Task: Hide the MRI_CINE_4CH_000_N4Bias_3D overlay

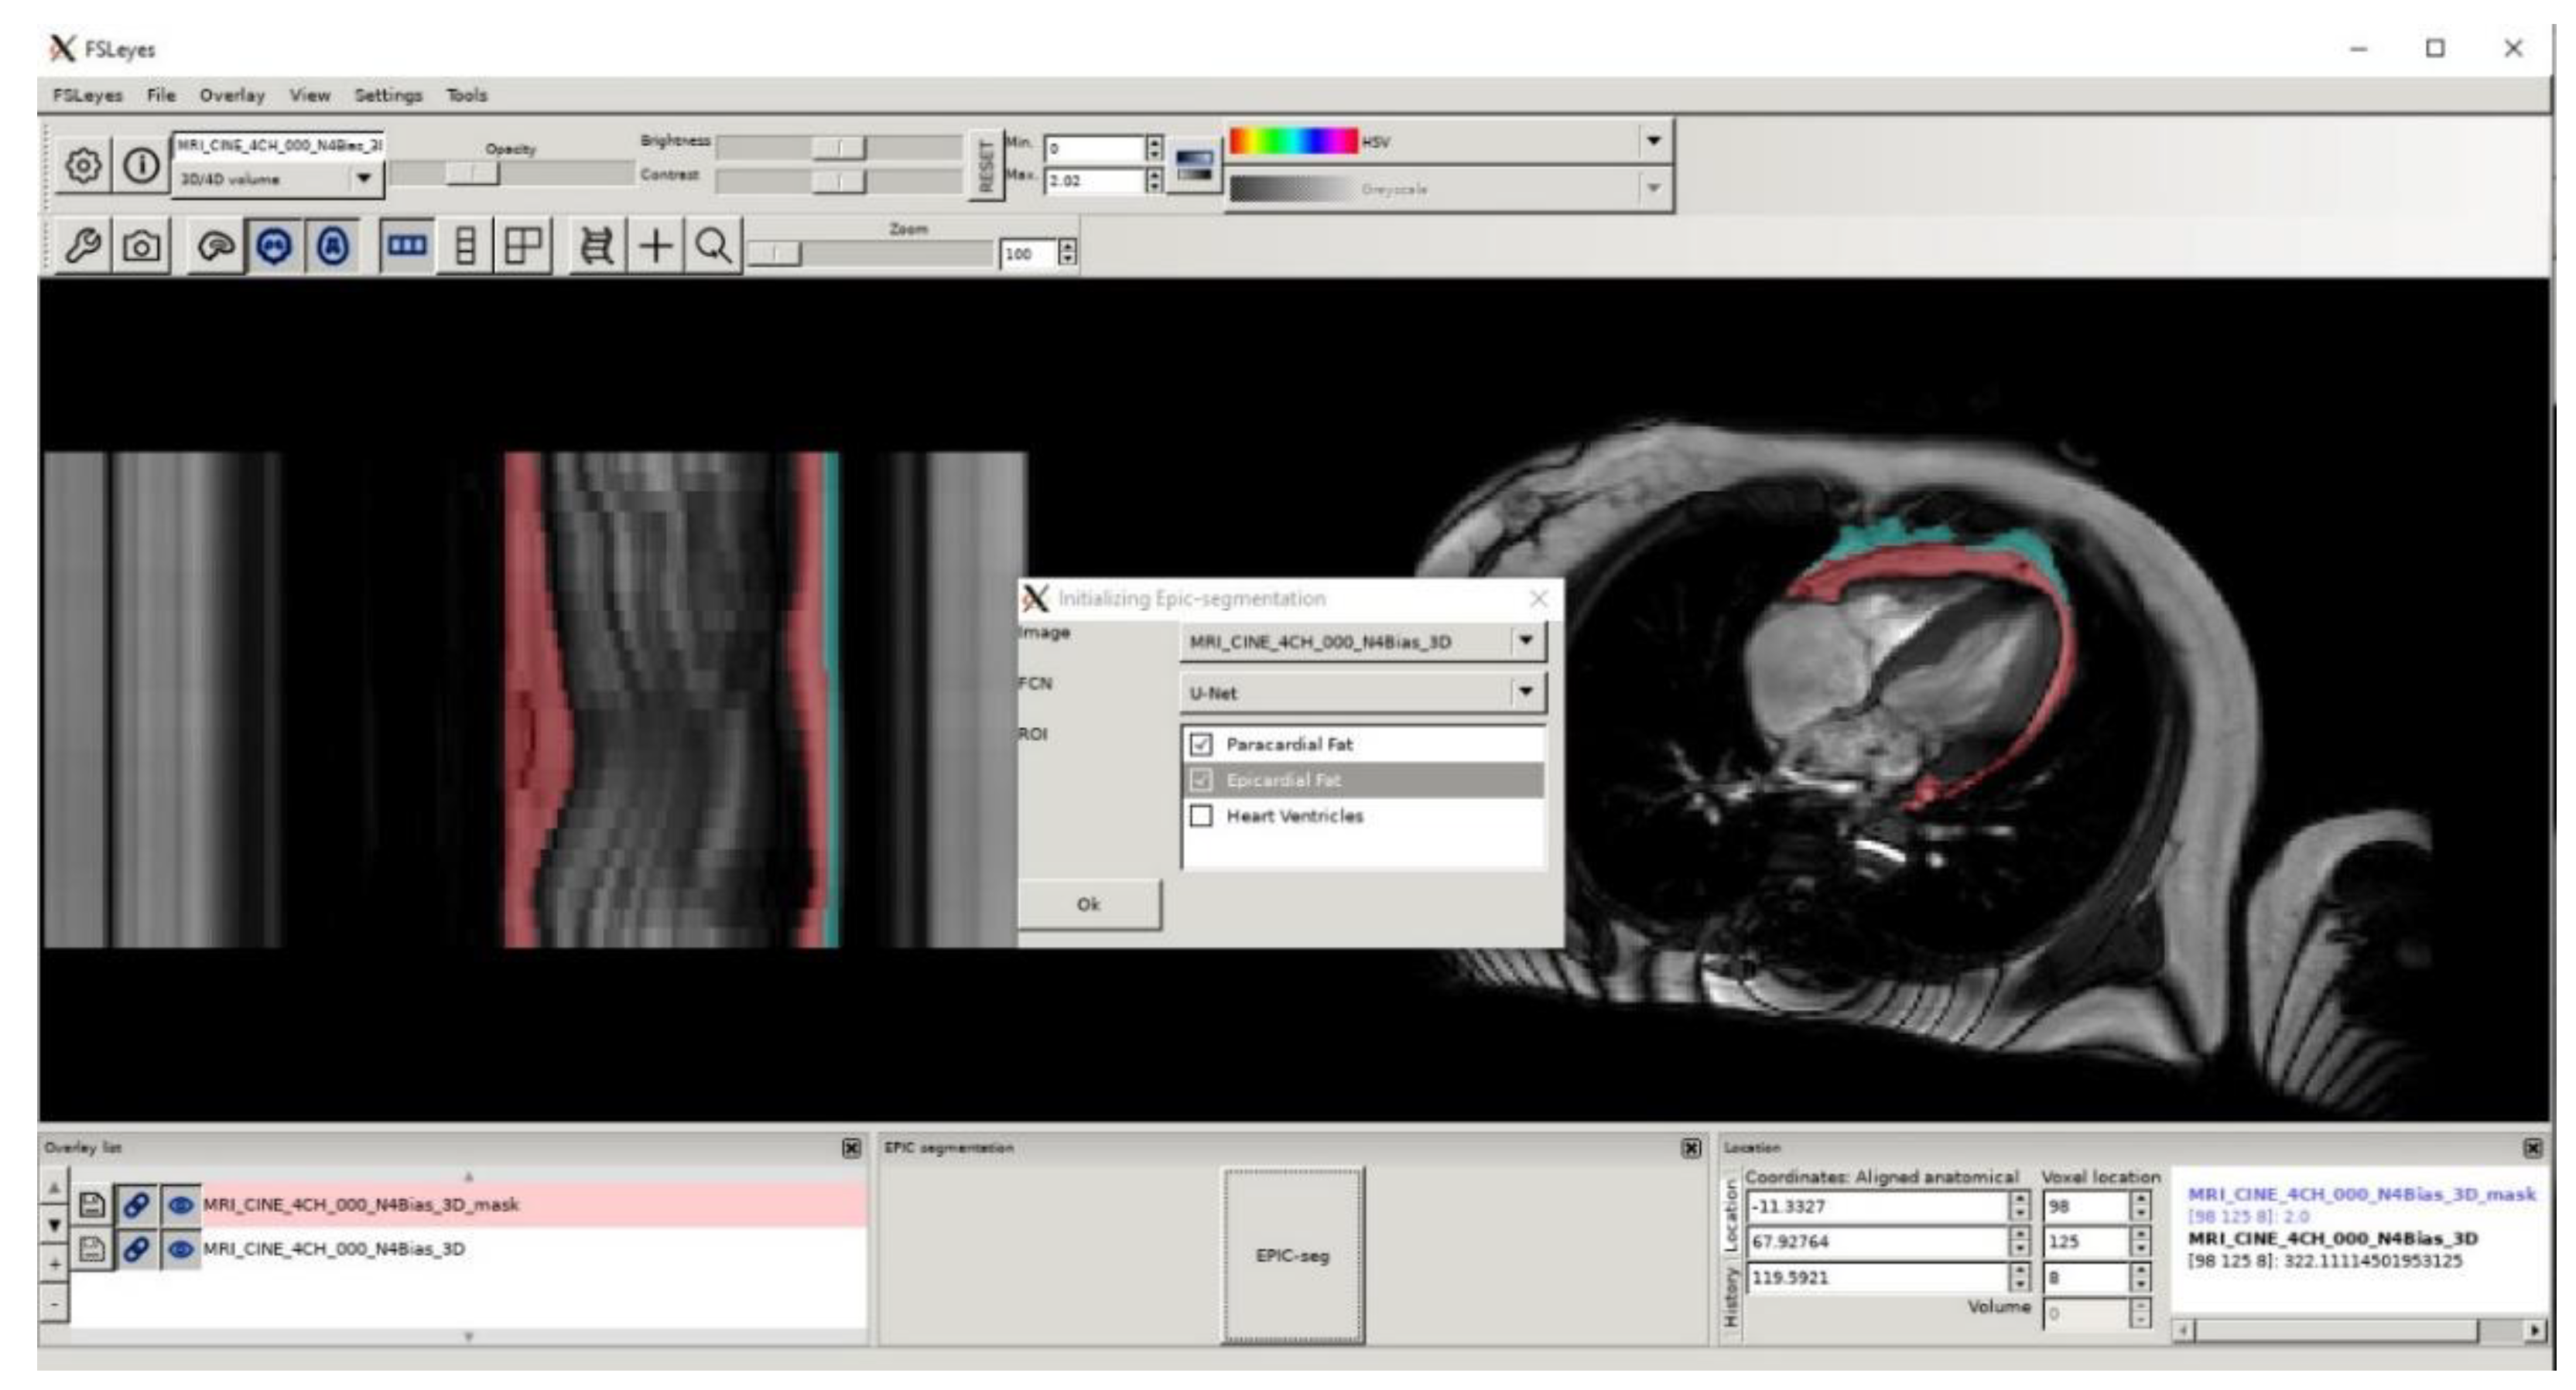Action: (x=181, y=1249)
